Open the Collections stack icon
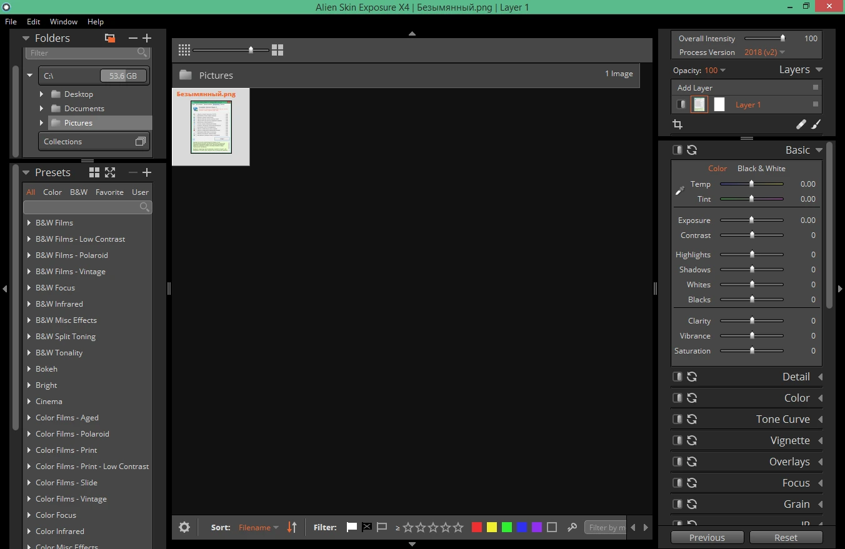Viewport: 845px width, 549px height. [x=141, y=142]
